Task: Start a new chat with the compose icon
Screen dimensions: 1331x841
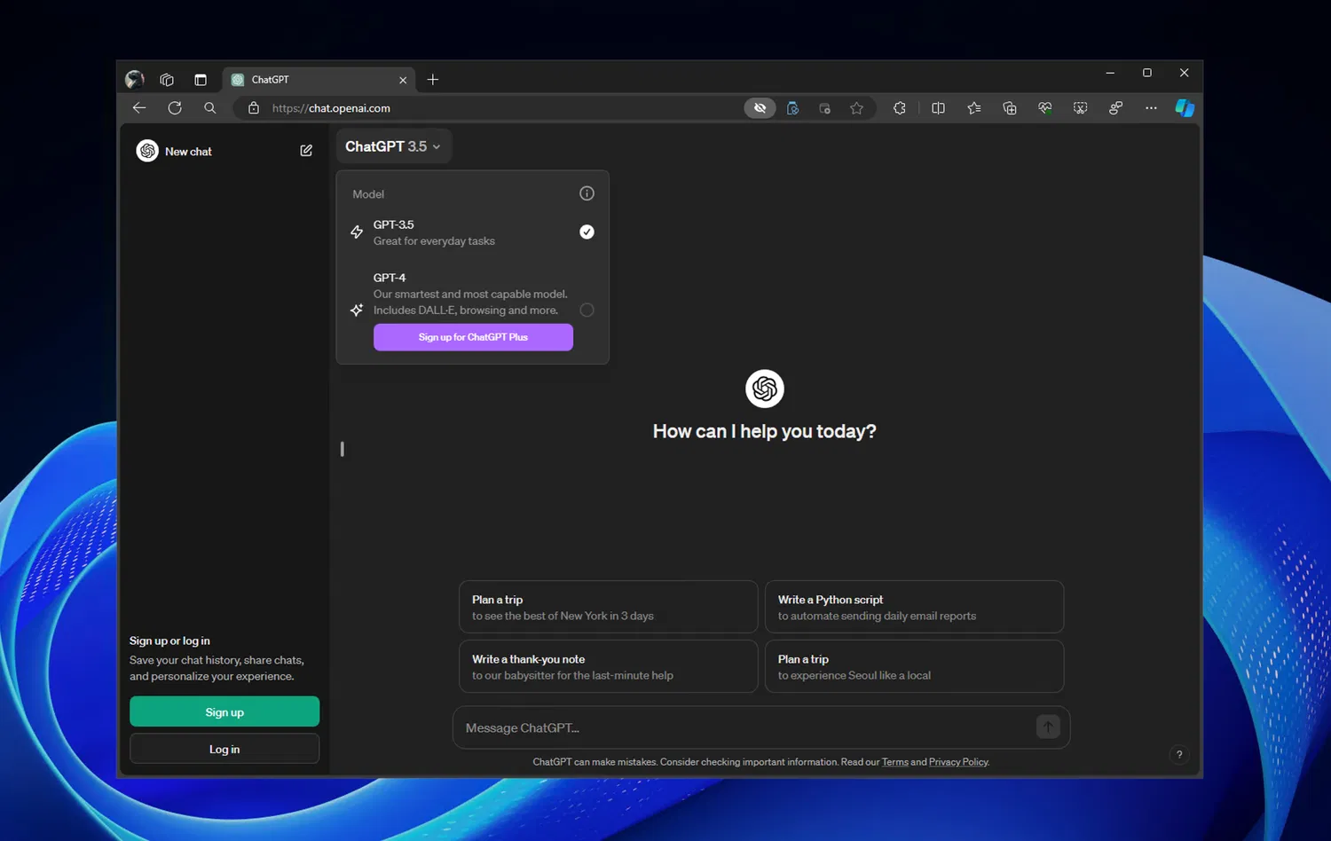Action: pyautogui.click(x=306, y=151)
